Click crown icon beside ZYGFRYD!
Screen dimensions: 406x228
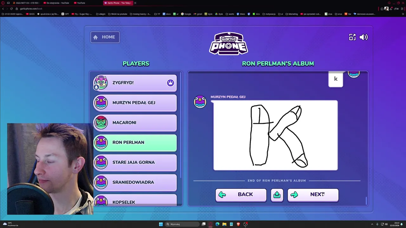click(x=170, y=83)
